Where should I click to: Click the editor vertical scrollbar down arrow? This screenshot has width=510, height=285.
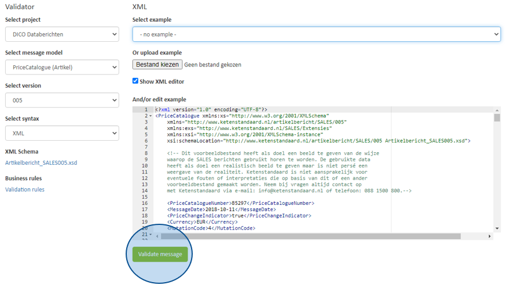[497, 228]
